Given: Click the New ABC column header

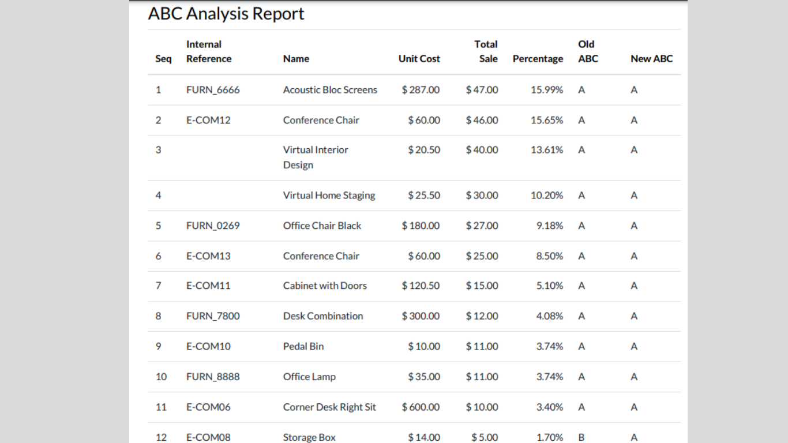Looking at the screenshot, I should 651,59.
